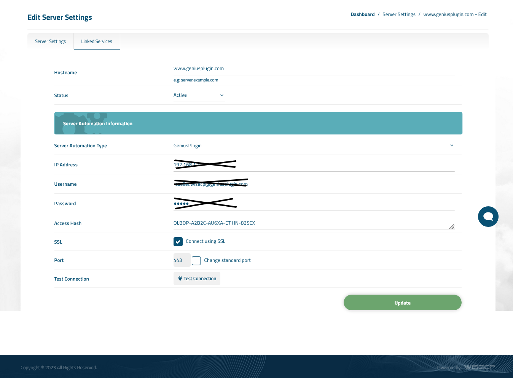Viewport: 513px width, 378px height.
Task: Click the Update button
Action: pyautogui.click(x=403, y=303)
